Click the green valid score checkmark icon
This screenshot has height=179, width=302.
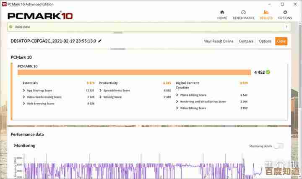tap(11, 27)
